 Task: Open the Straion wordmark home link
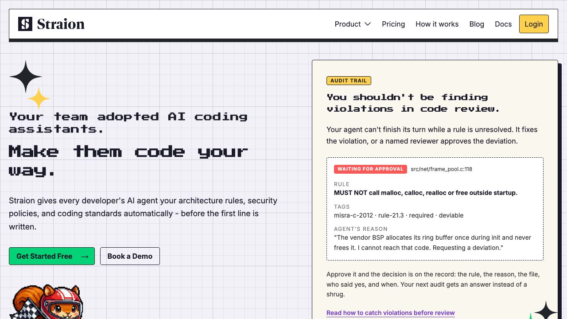click(61, 24)
